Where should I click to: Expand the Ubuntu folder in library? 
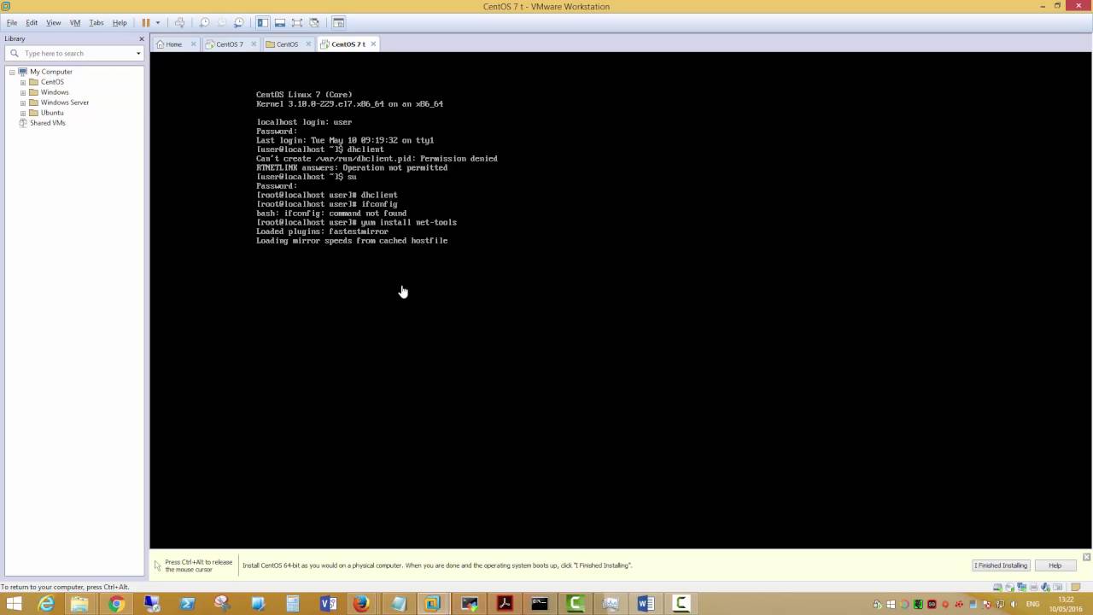(23, 113)
